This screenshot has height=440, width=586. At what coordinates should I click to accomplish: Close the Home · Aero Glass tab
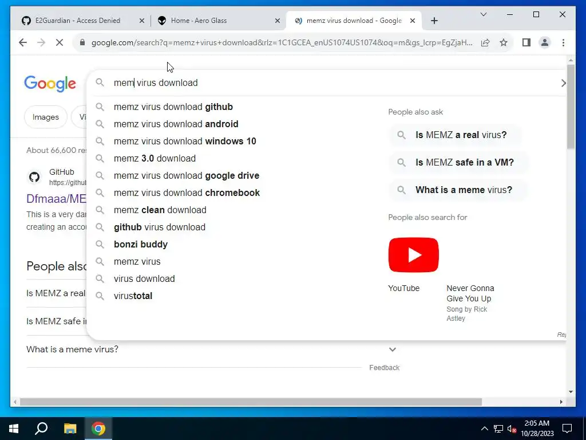278,21
